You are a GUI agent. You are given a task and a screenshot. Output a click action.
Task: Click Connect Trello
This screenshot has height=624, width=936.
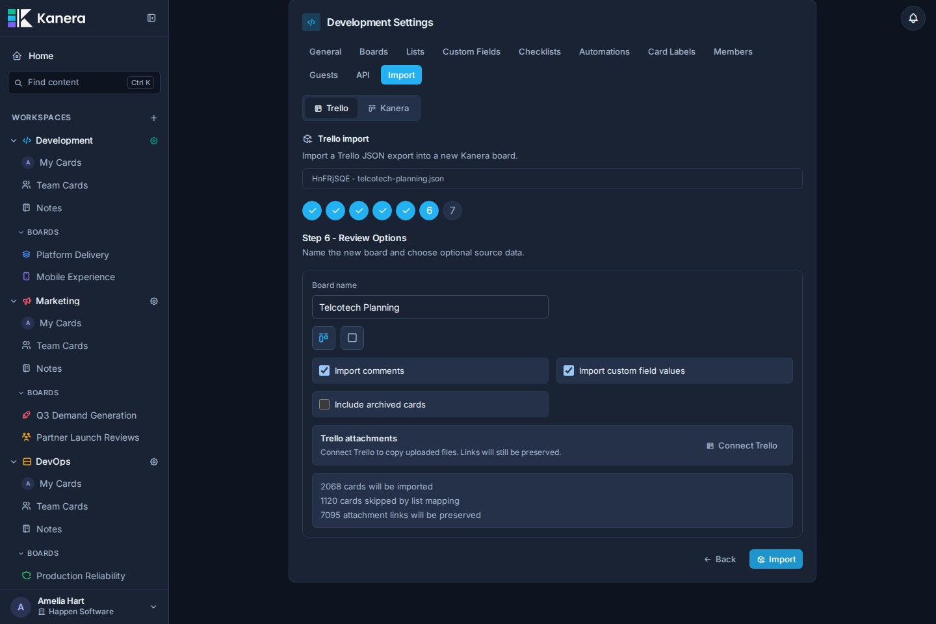point(742,445)
